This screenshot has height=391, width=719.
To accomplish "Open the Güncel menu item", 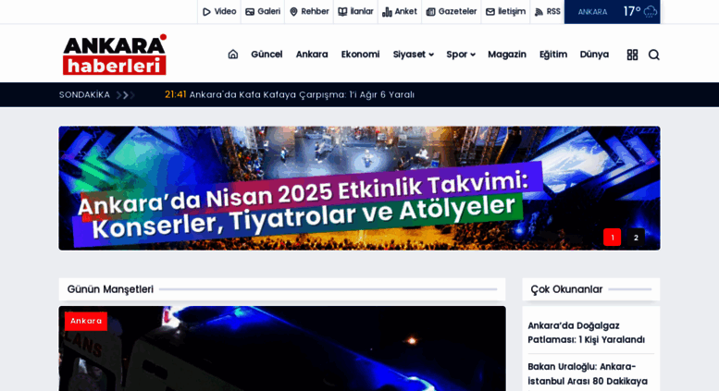I will [267, 55].
